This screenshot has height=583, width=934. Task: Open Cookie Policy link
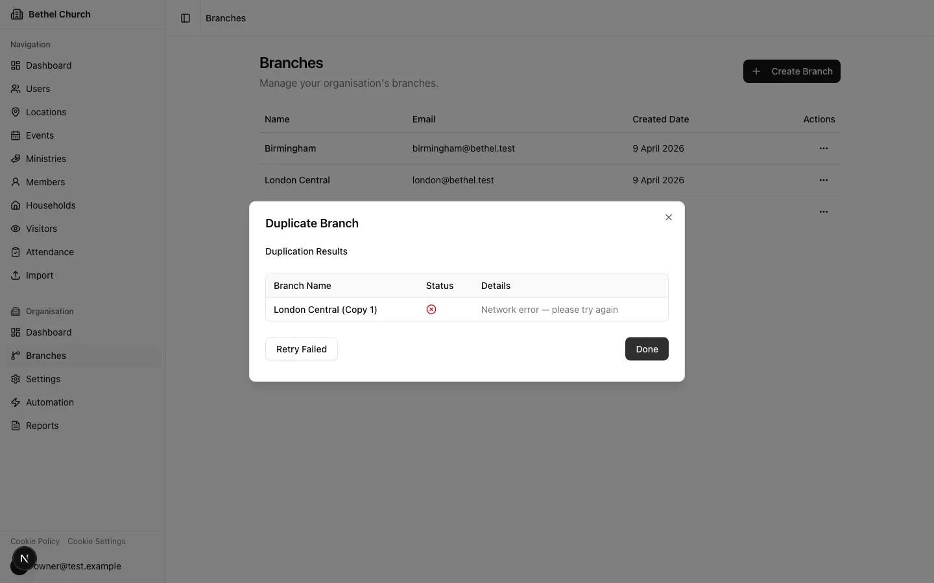coord(35,542)
